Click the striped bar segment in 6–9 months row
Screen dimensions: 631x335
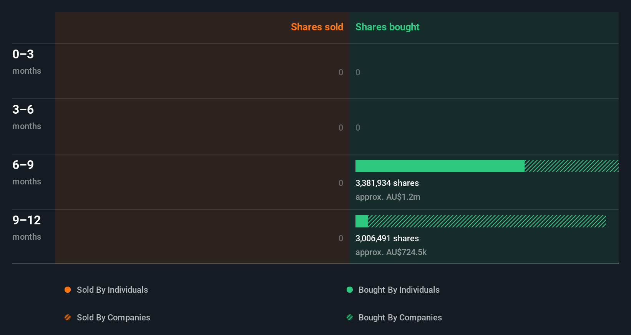pyautogui.click(x=571, y=166)
